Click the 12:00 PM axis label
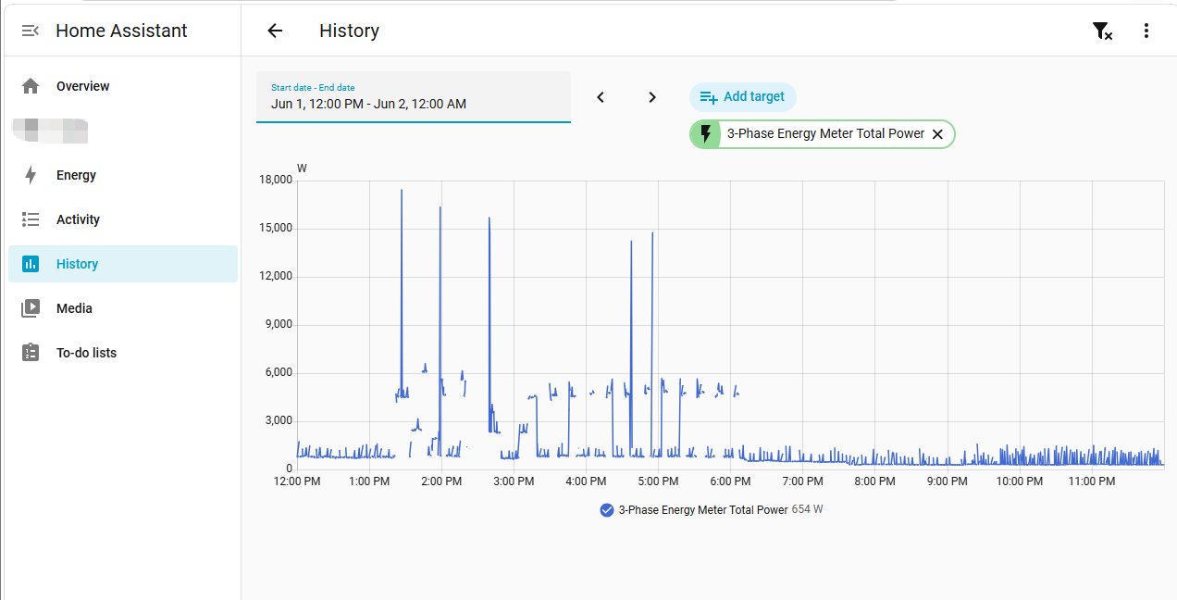The image size is (1177, 600). (x=297, y=481)
